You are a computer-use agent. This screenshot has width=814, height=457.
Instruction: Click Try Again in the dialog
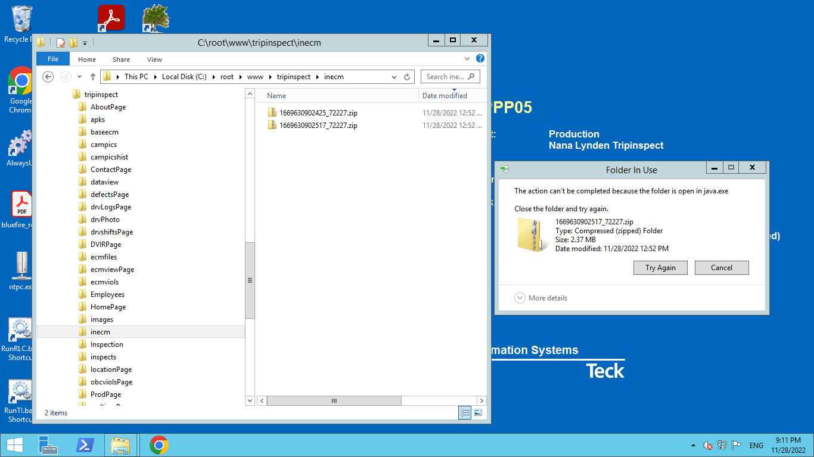point(660,268)
